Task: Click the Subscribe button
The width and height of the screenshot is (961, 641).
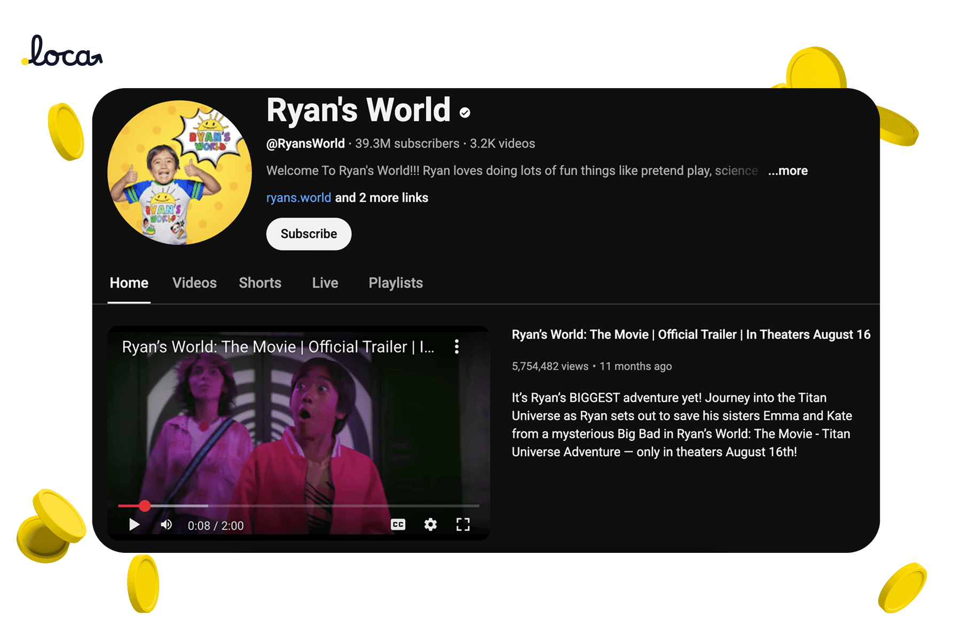Action: coord(309,234)
